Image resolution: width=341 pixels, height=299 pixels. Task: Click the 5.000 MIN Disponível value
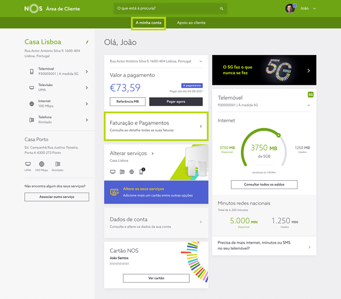[244, 222]
